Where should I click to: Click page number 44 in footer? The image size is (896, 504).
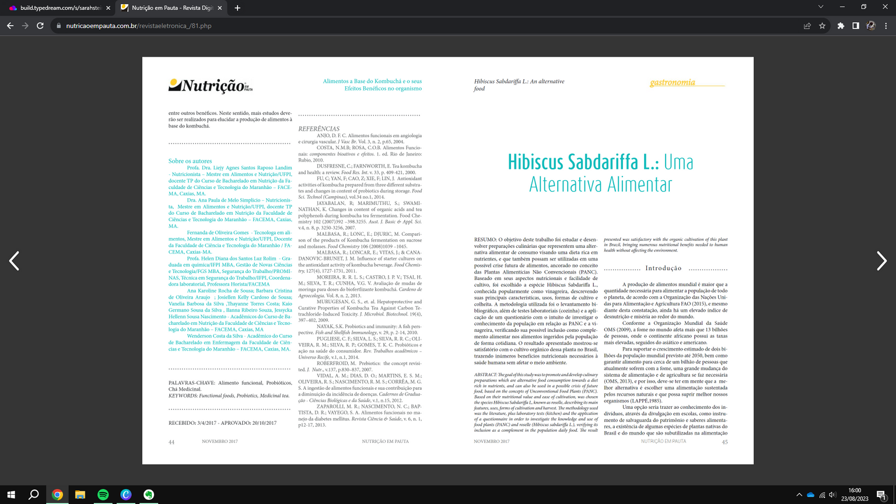[171, 442]
